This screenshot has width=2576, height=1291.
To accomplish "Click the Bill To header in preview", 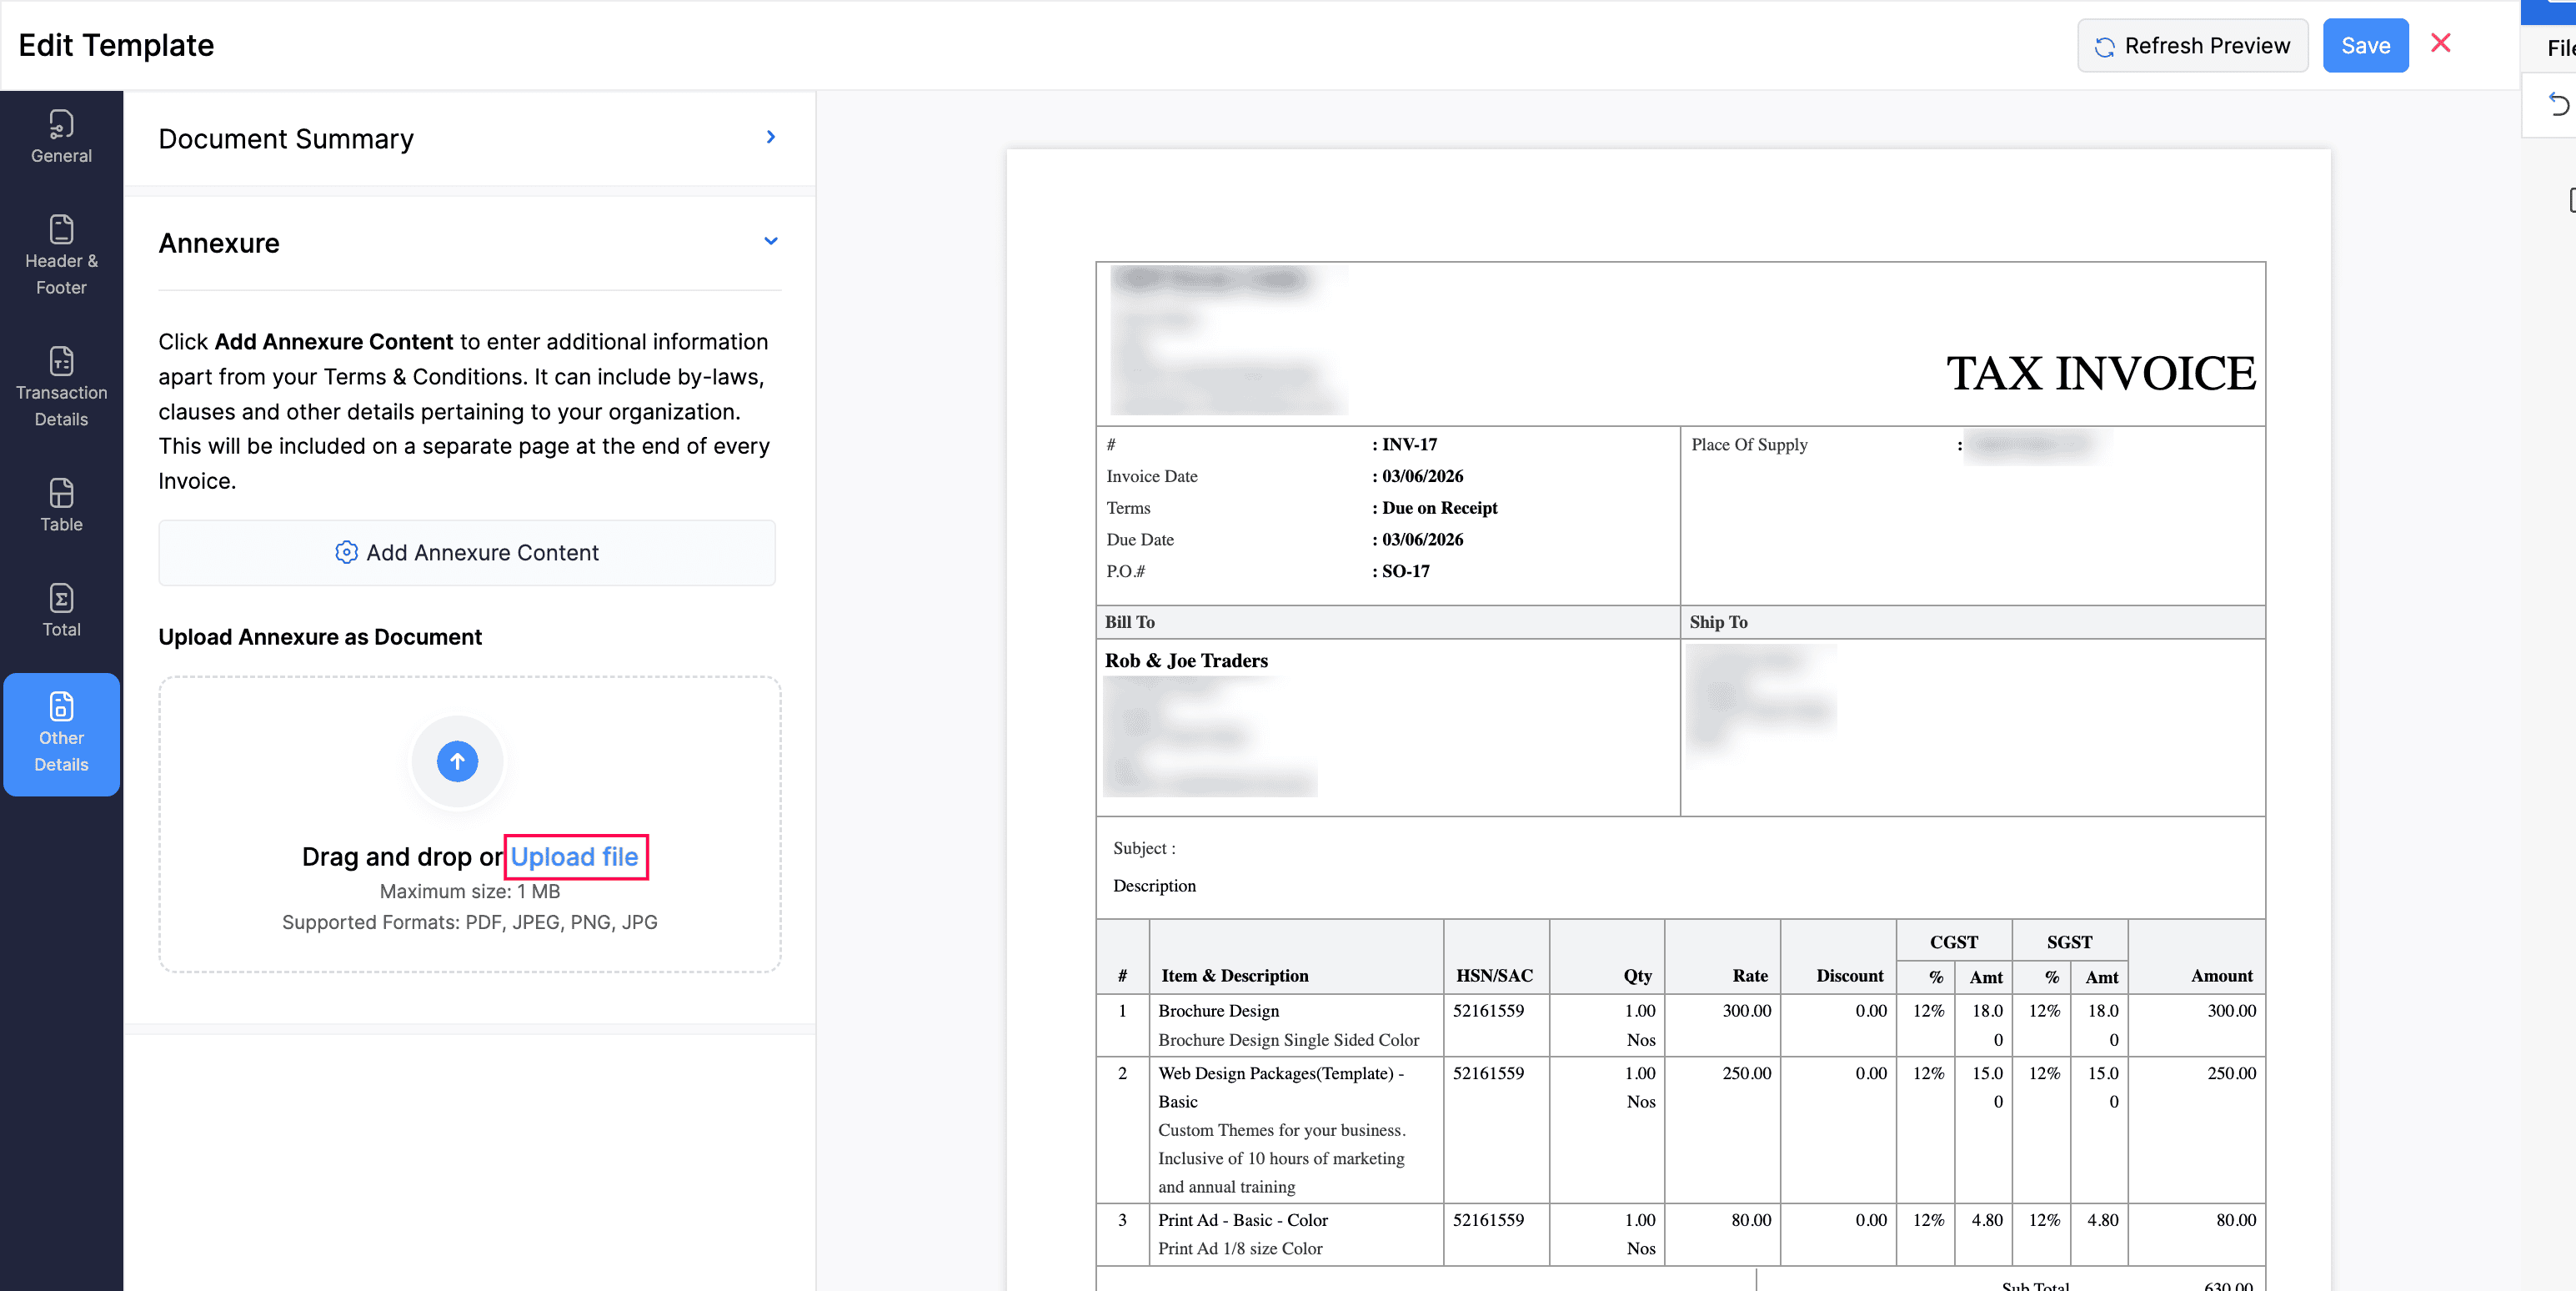I will 1129,622.
